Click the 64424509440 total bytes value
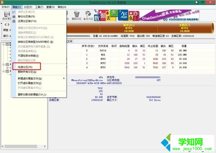The width and height of the screenshot is (216, 153). pyautogui.click(x=153, y=97)
